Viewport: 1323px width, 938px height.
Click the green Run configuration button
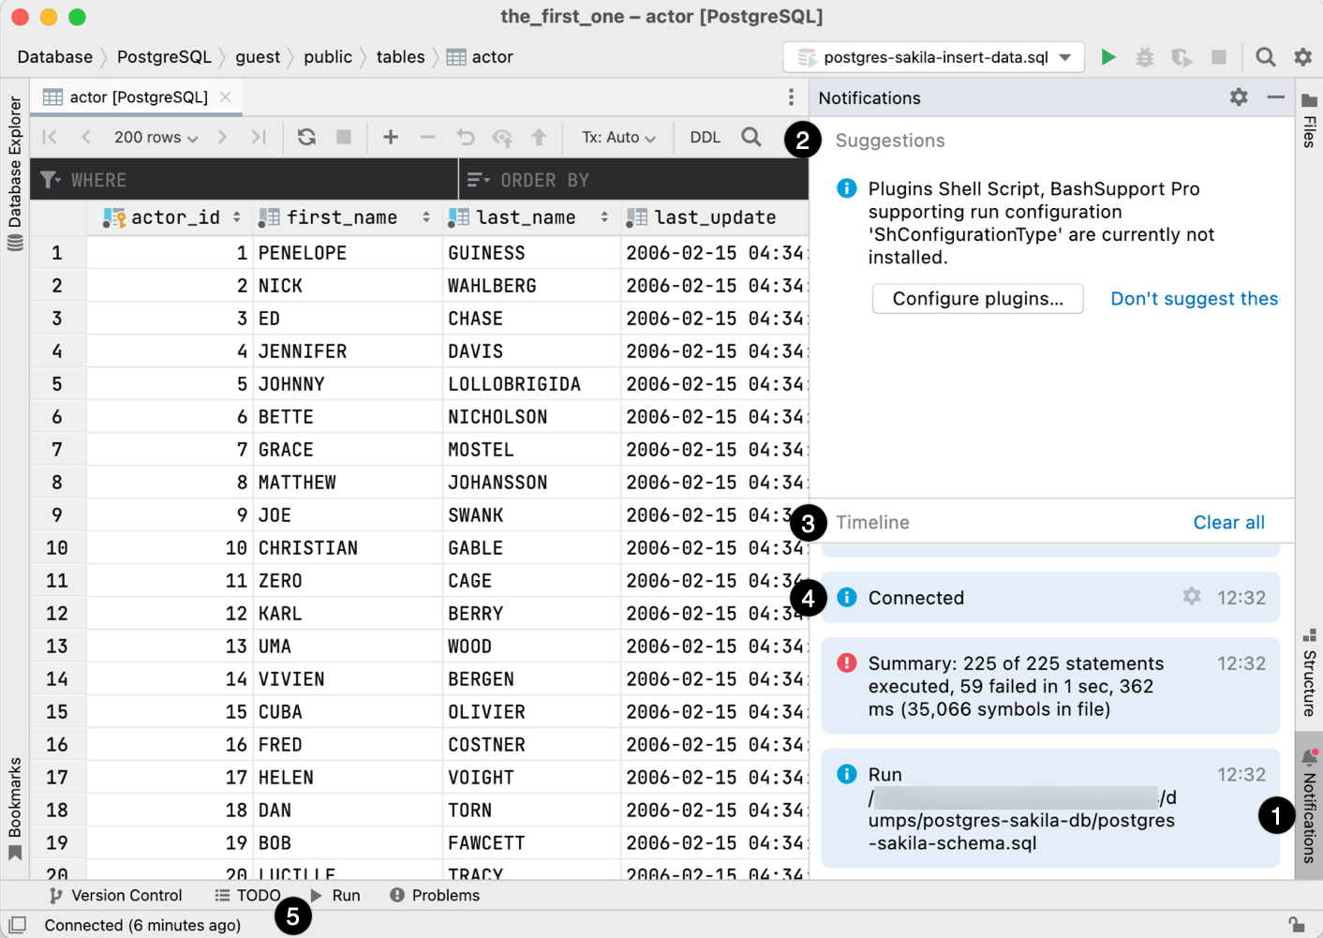point(1107,57)
